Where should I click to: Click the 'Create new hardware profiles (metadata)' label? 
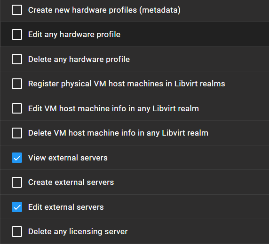click(104, 10)
